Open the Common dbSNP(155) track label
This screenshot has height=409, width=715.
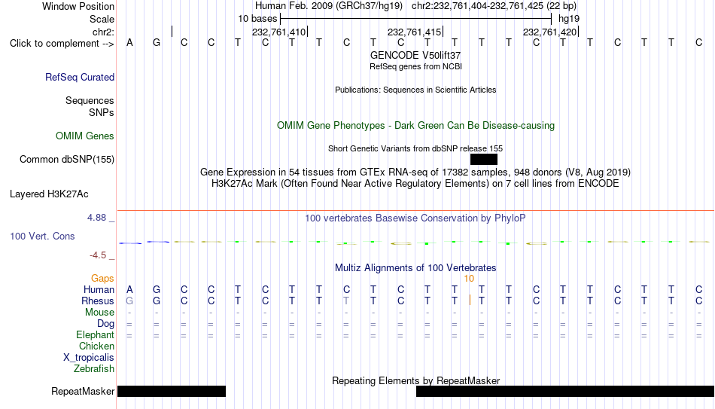tap(67, 160)
